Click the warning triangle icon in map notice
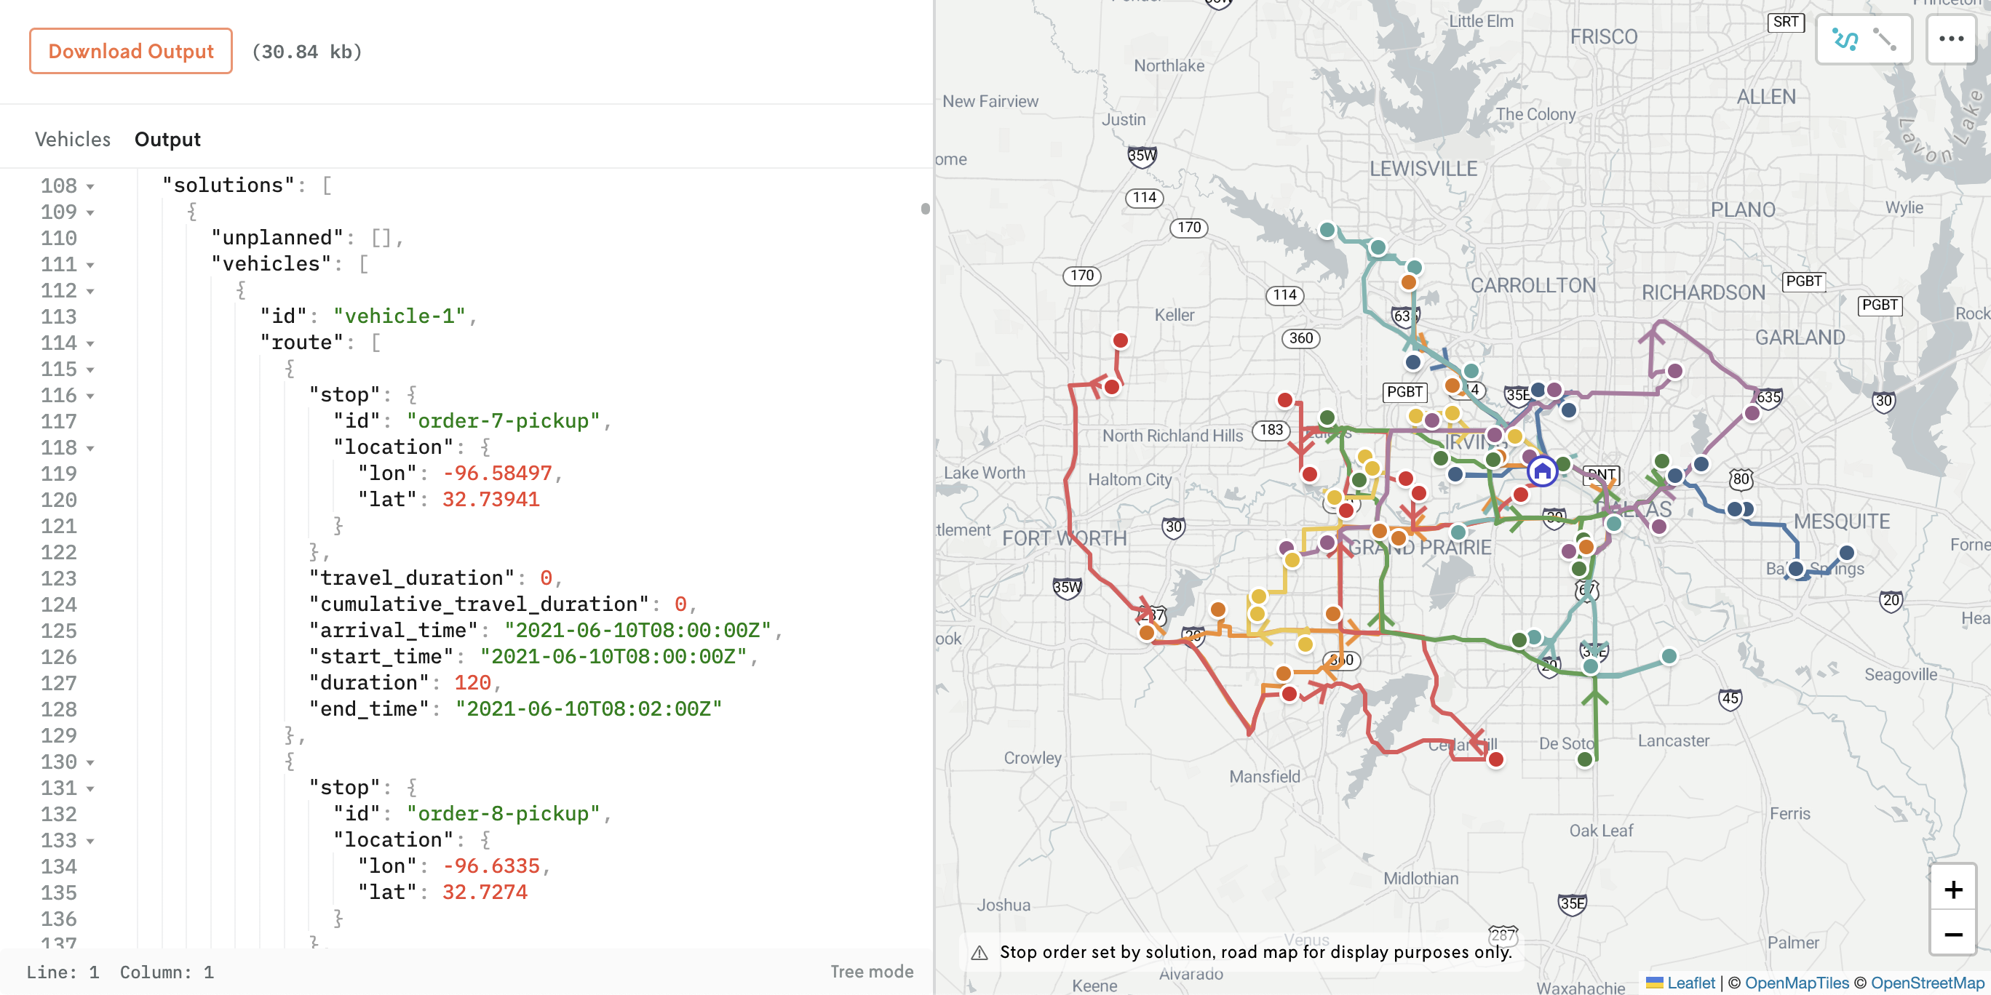Screen dimensions: 1991x995 click(979, 953)
